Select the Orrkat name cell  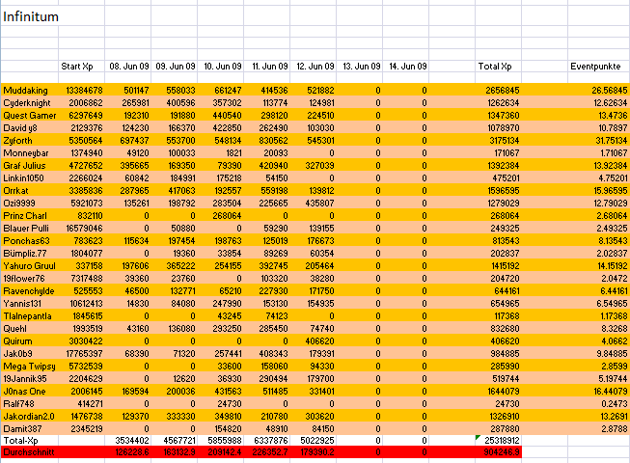[30, 190]
